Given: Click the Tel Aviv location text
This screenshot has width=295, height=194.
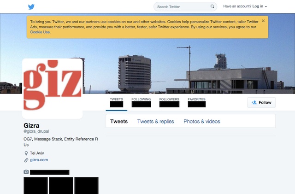Looking at the screenshot, I should tap(37, 153).
